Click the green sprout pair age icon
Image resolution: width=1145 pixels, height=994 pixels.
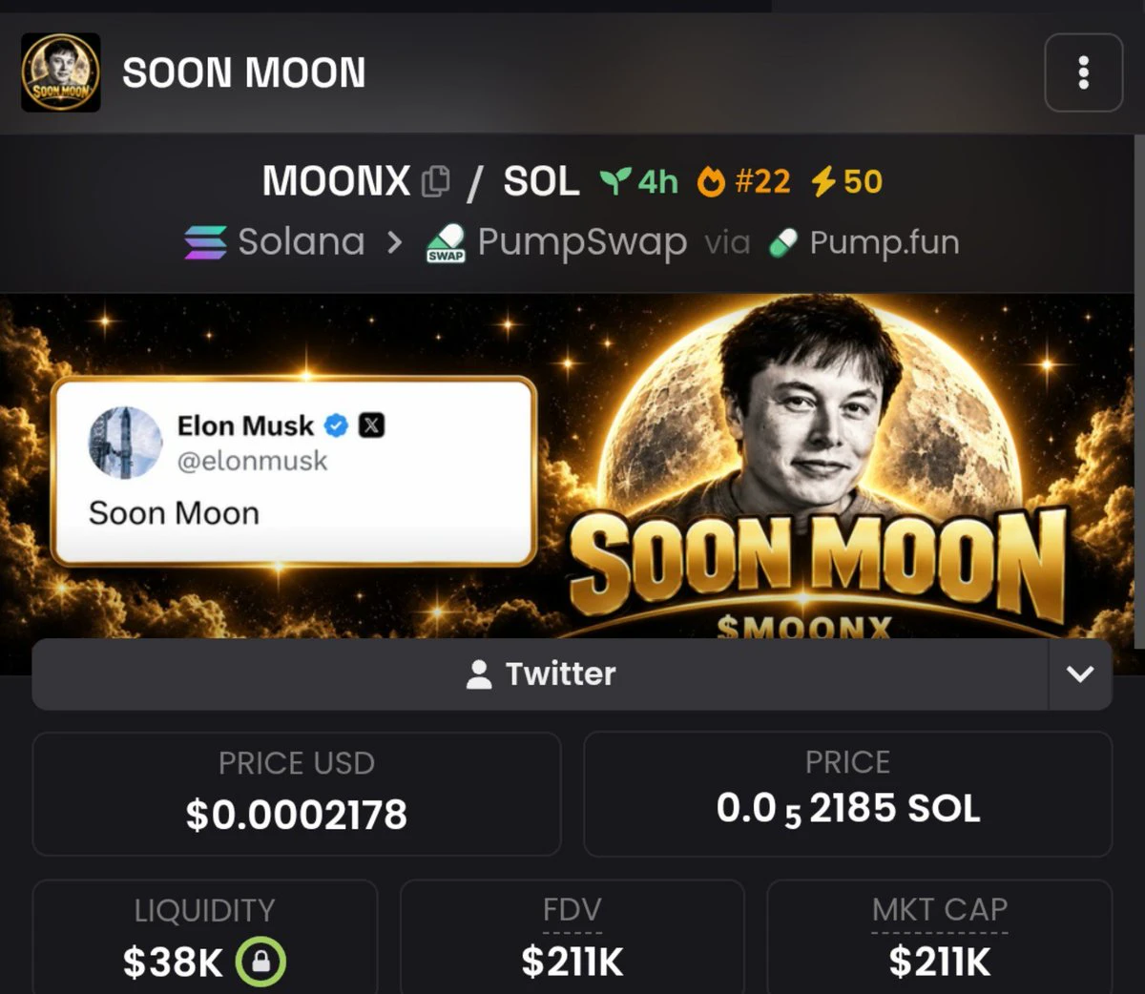coord(615,180)
